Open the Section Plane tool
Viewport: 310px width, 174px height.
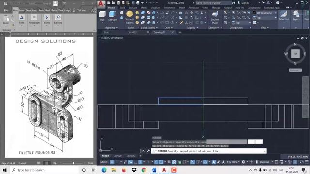pyautogui.click(x=215, y=17)
